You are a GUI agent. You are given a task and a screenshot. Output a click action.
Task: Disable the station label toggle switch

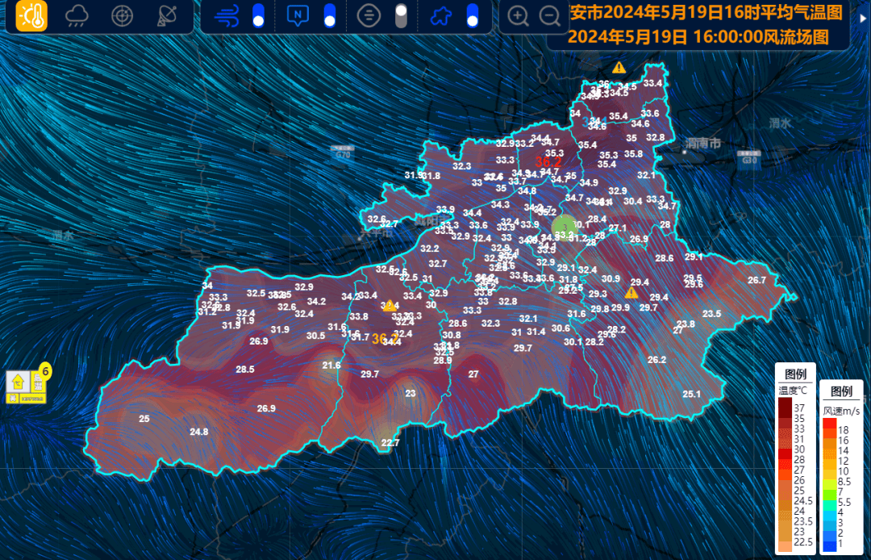click(x=328, y=14)
